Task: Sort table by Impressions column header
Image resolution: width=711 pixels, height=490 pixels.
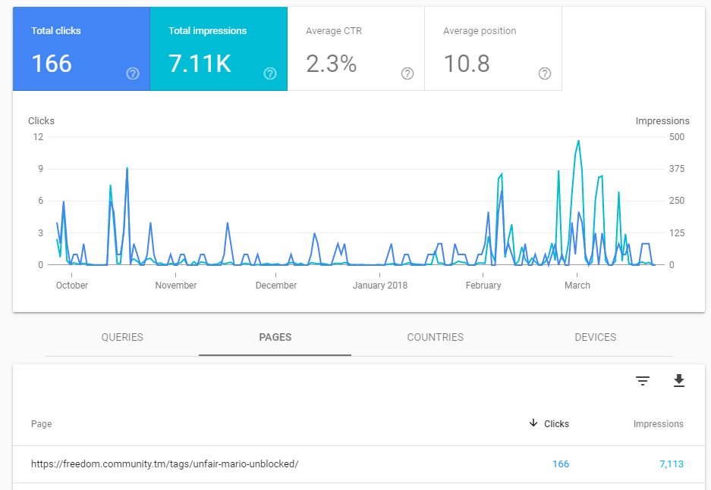Action: (658, 424)
